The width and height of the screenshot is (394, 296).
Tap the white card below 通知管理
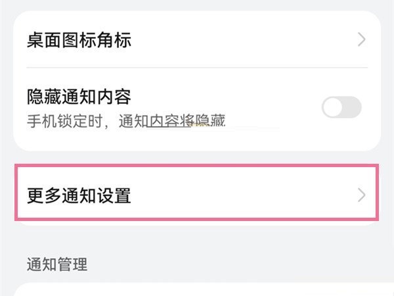[197, 289]
